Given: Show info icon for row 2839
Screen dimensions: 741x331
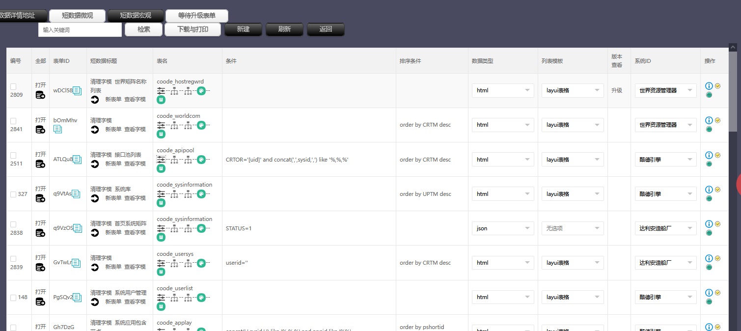Looking at the screenshot, I should [709, 258].
